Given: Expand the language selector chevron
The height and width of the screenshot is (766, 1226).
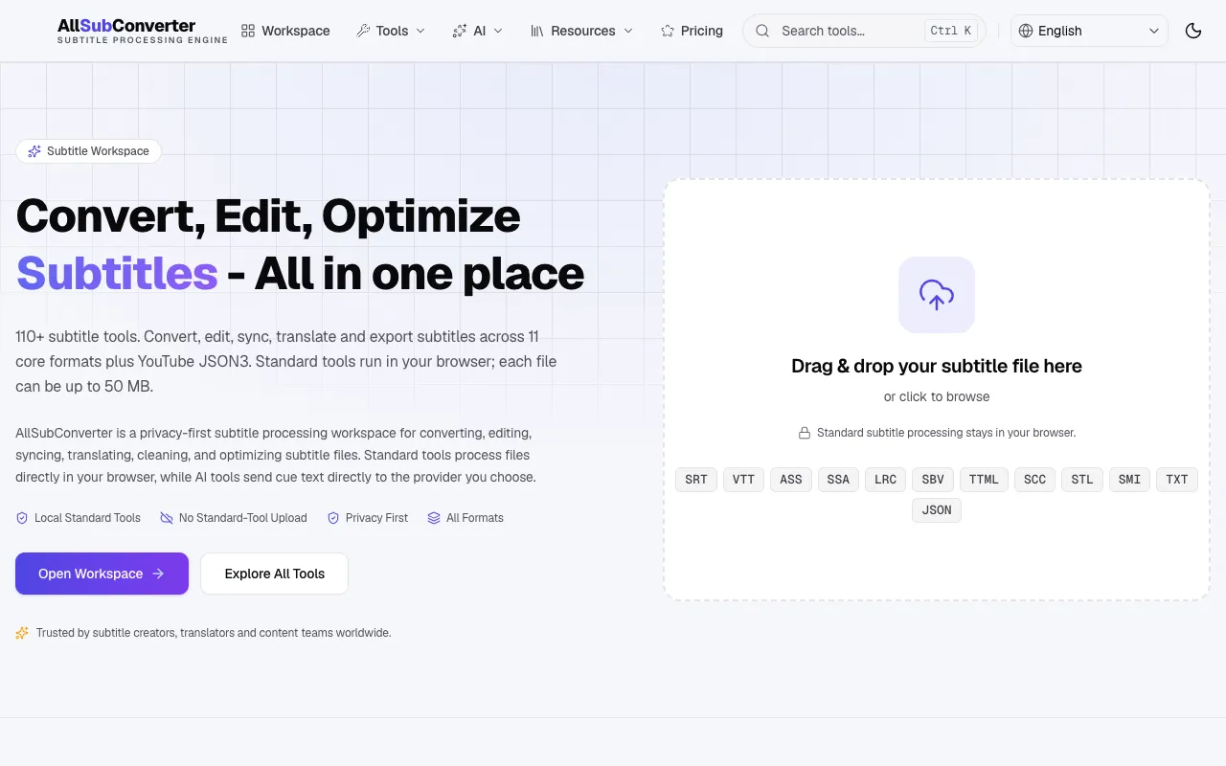Looking at the screenshot, I should click(1153, 31).
